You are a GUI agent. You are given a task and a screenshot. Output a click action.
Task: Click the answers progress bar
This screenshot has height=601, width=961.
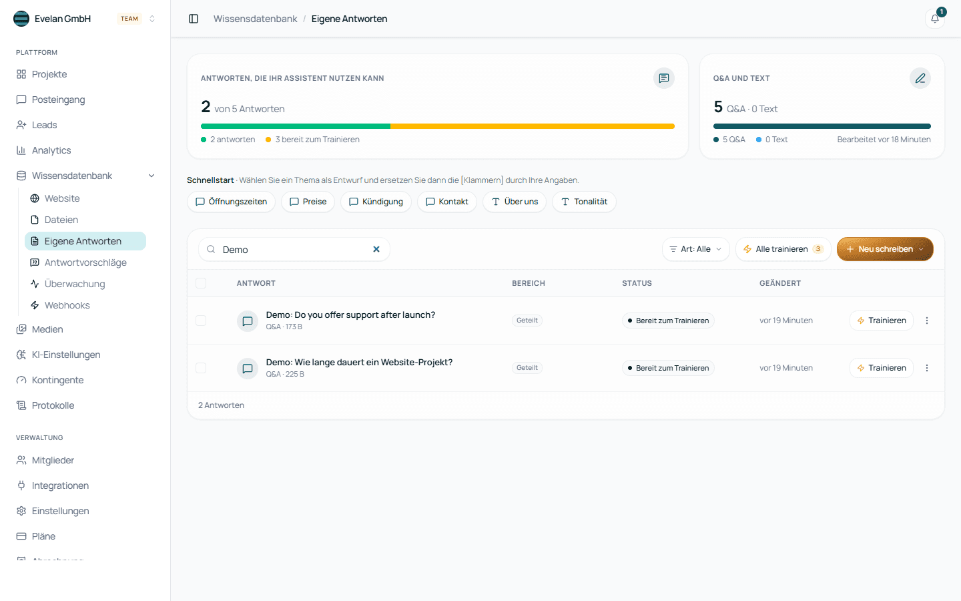438,126
